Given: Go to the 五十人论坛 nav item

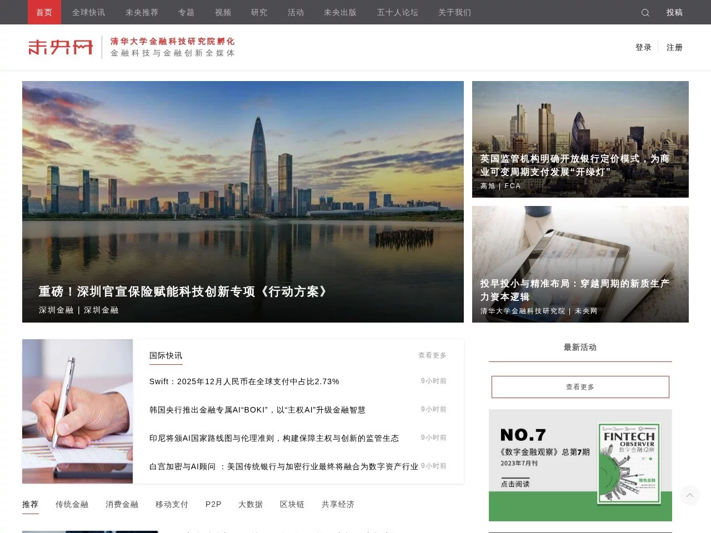Looking at the screenshot, I should [x=397, y=12].
